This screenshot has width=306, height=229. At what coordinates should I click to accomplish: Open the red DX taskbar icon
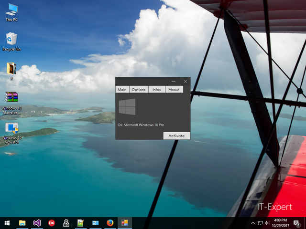tap(52, 223)
